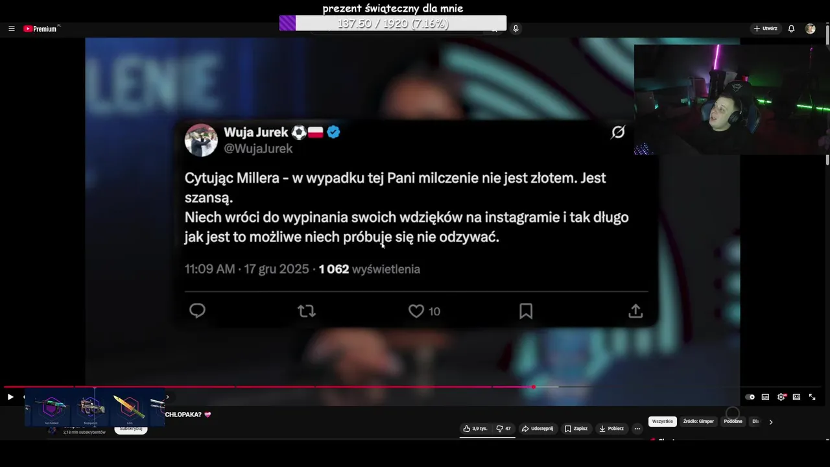Select the Źródło: Gimper chip
The width and height of the screenshot is (830, 467).
coord(698,422)
